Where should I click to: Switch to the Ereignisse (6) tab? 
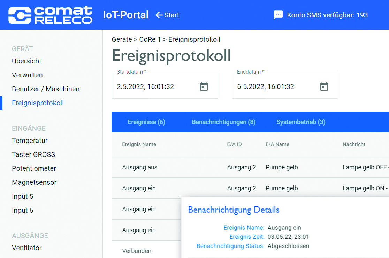pyautogui.click(x=146, y=122)
